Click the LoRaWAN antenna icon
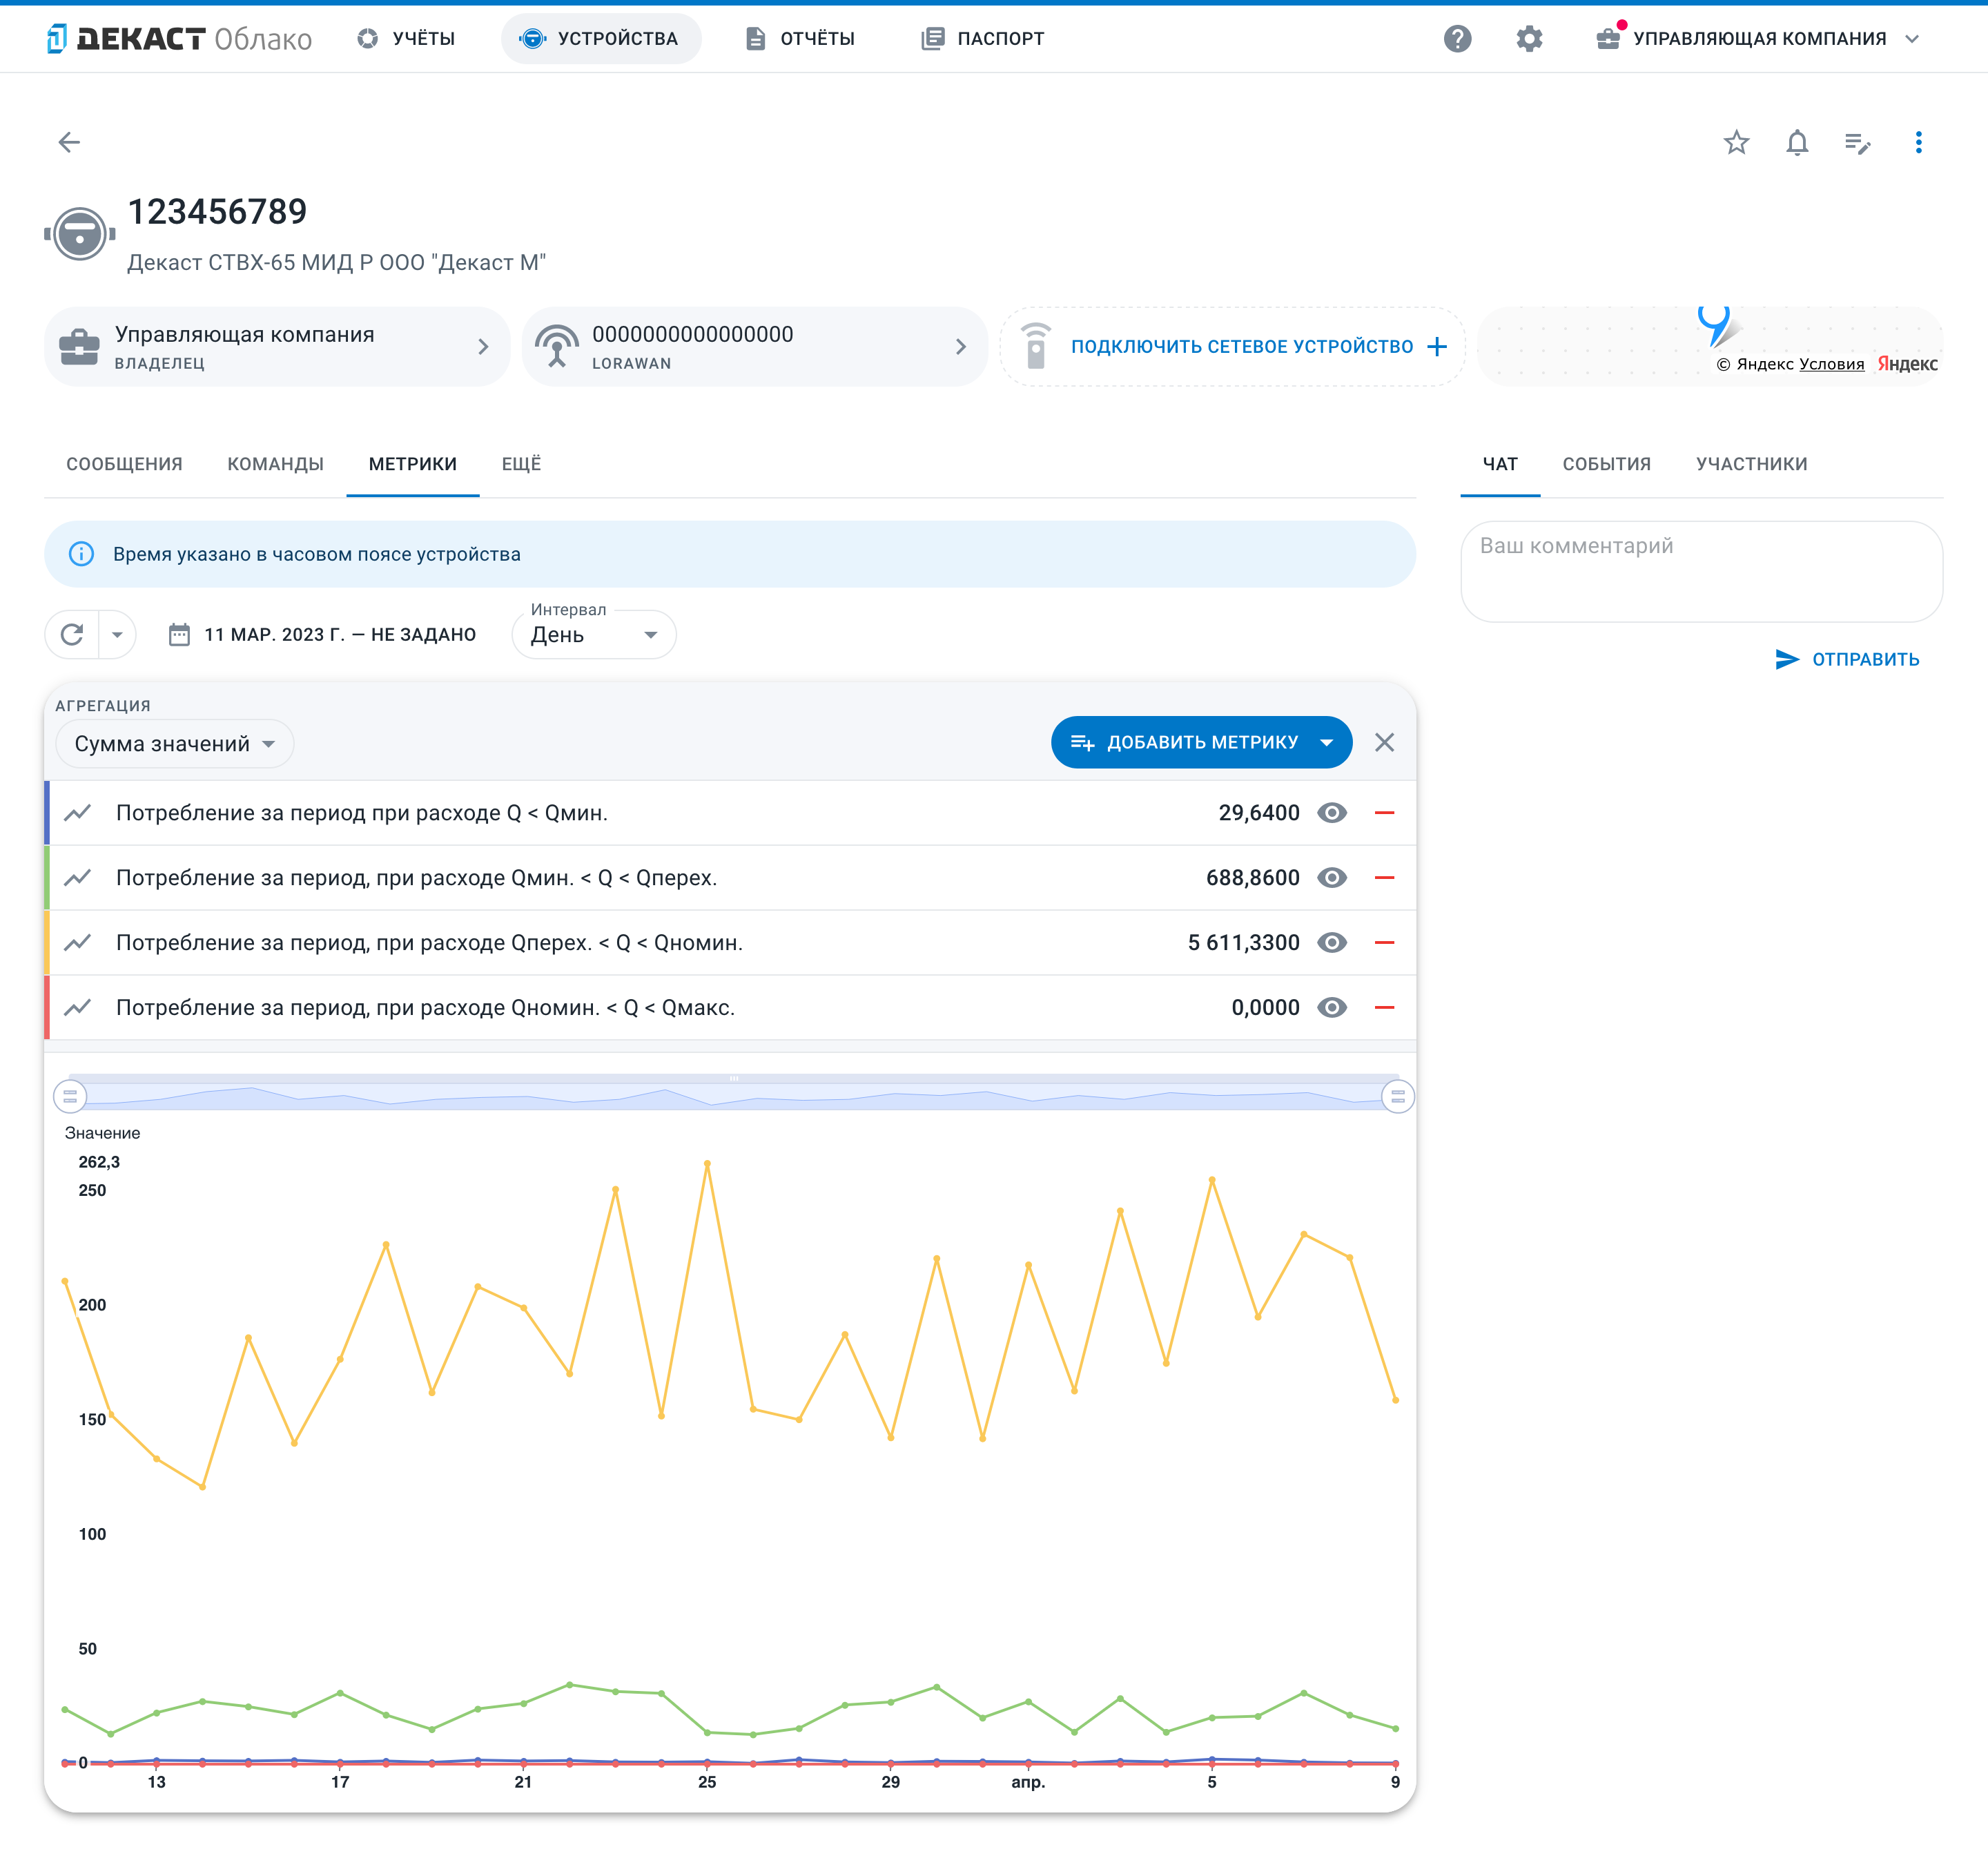Image resolution: width=1988 pixels, height=1856 pixels. pyautogui.click(x=557, y=346)
